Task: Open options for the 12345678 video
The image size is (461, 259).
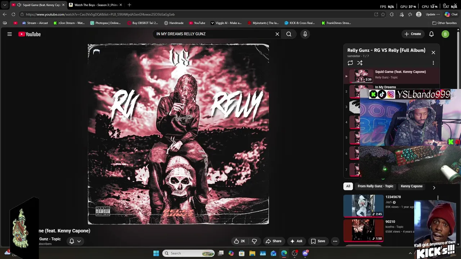Action: tap(438, 198)
